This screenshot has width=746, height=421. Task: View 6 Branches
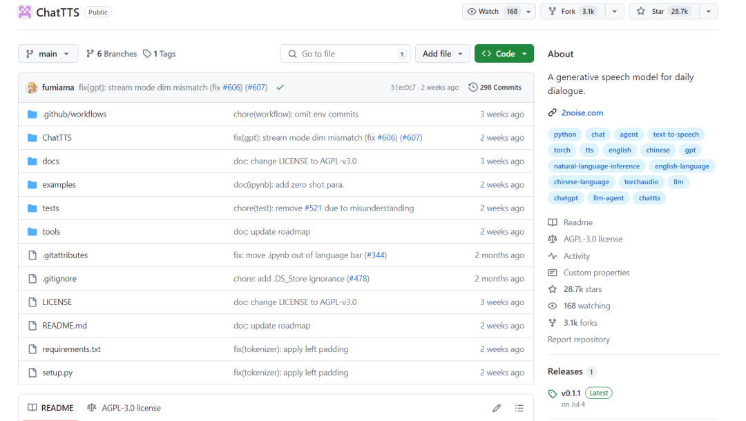point(111,54)
